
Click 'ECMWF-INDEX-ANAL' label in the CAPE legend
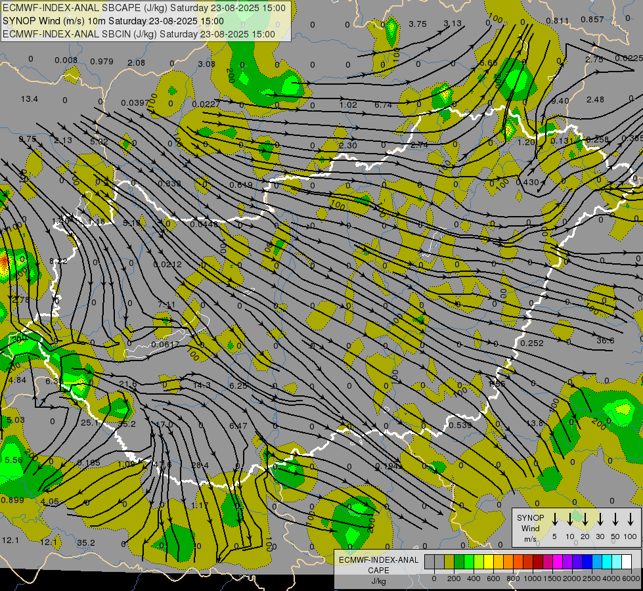pyautogui.click(x=378, y=560)
